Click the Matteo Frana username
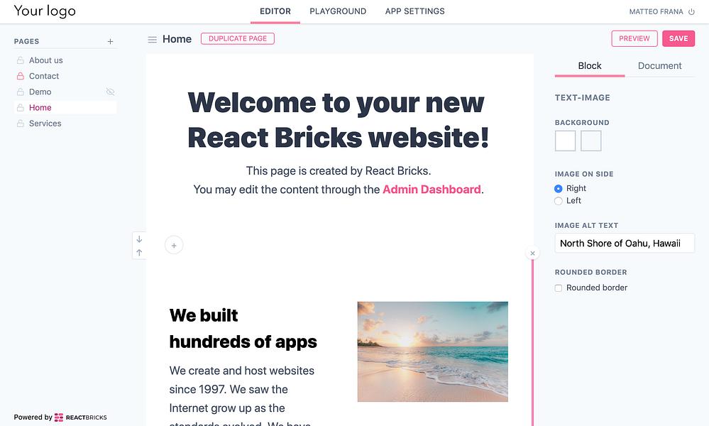The width and height of the screenshot is (709, 426). [656, 12]
